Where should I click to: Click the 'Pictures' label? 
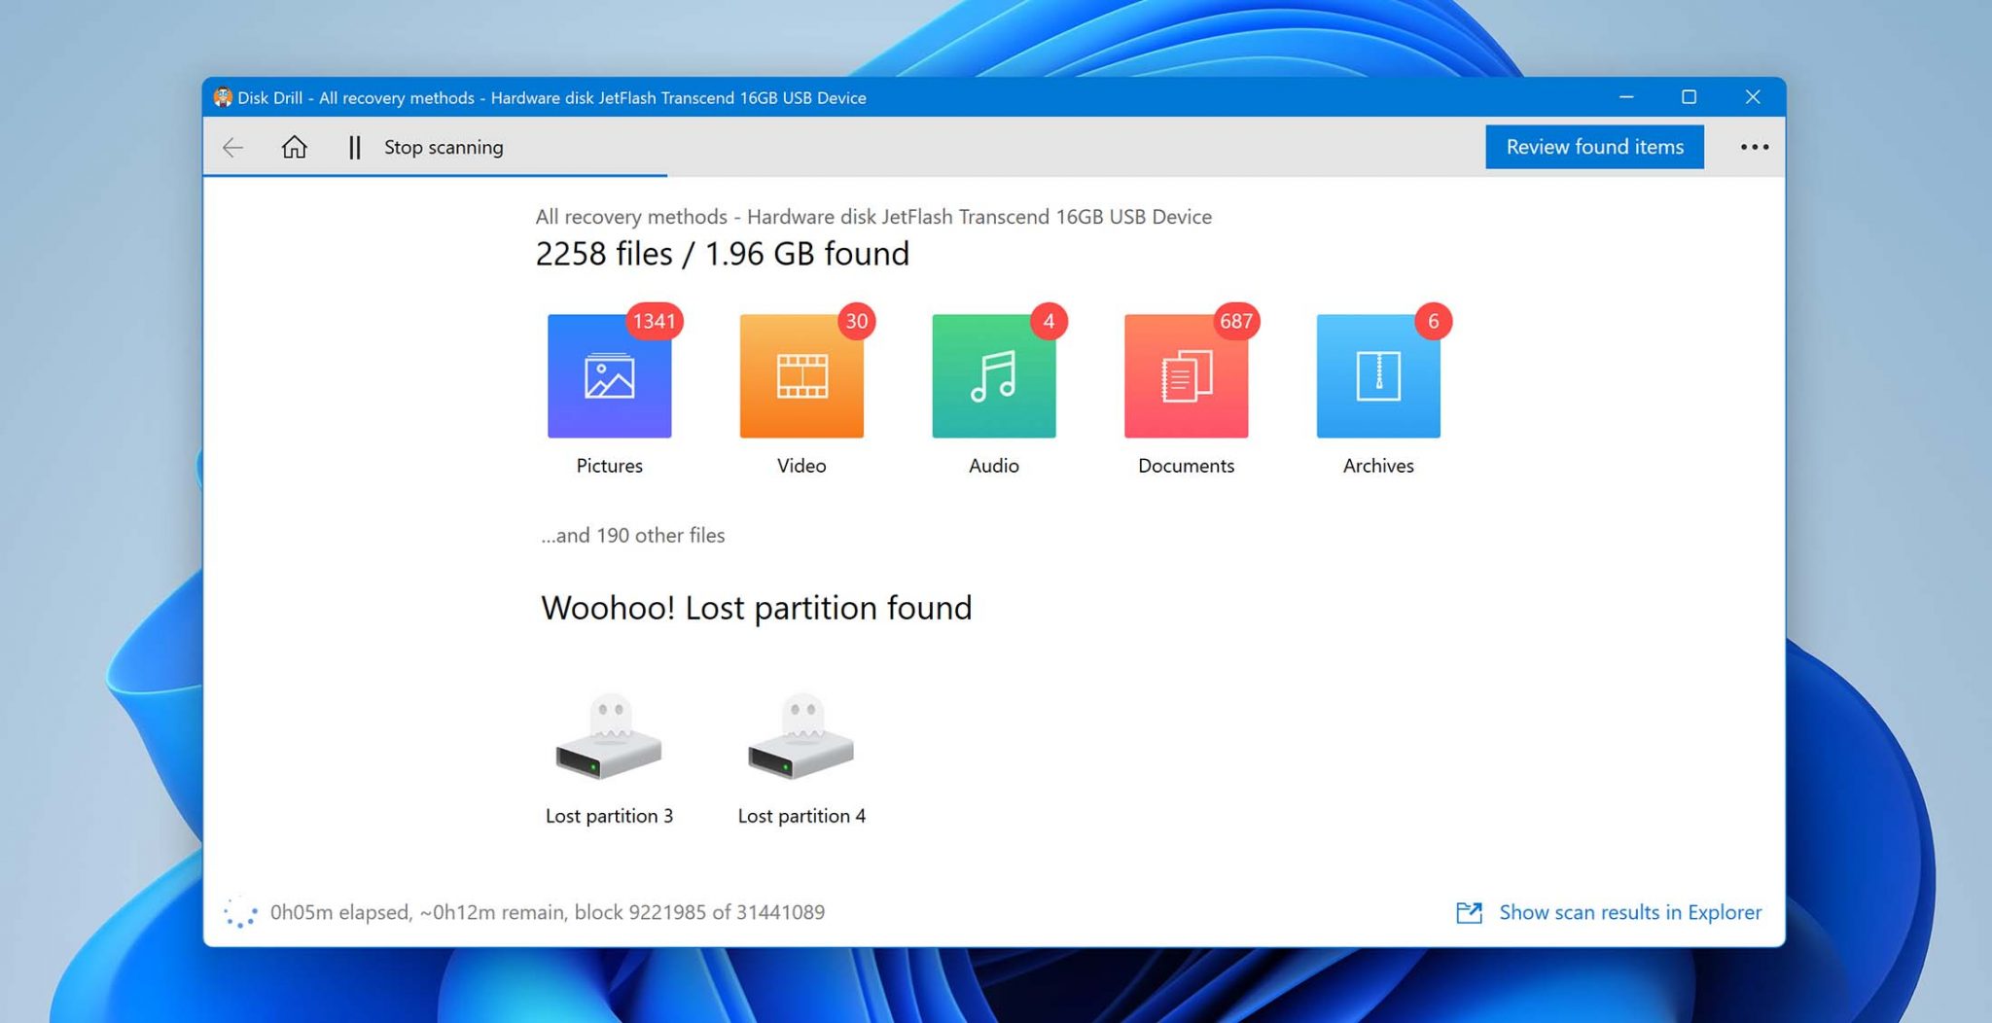pyautogui.click(x=609, y=466)
